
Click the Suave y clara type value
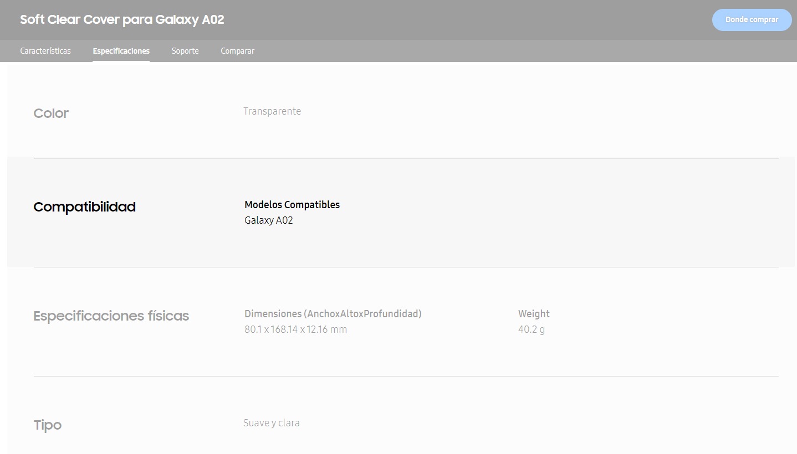tap(271, 423)
